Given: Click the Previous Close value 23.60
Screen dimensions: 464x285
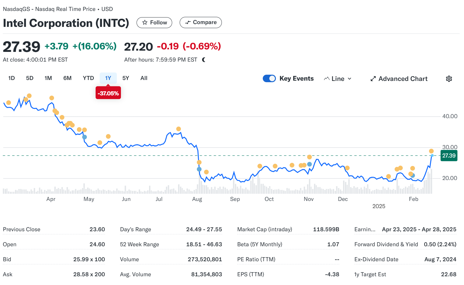Looking at the screenshot, I should click(97, 229).
